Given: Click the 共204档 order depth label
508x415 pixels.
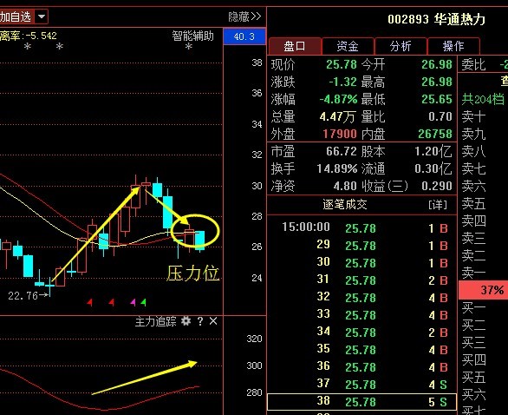Looking at the screenshot, I should [483, 99].
